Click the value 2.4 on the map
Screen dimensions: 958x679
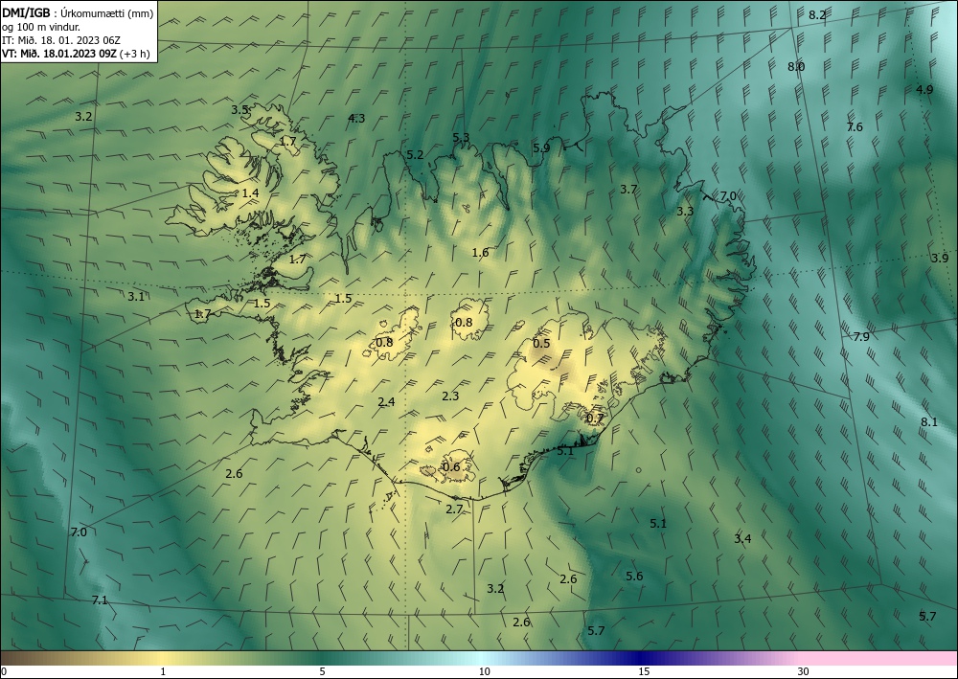coord(386,402)
